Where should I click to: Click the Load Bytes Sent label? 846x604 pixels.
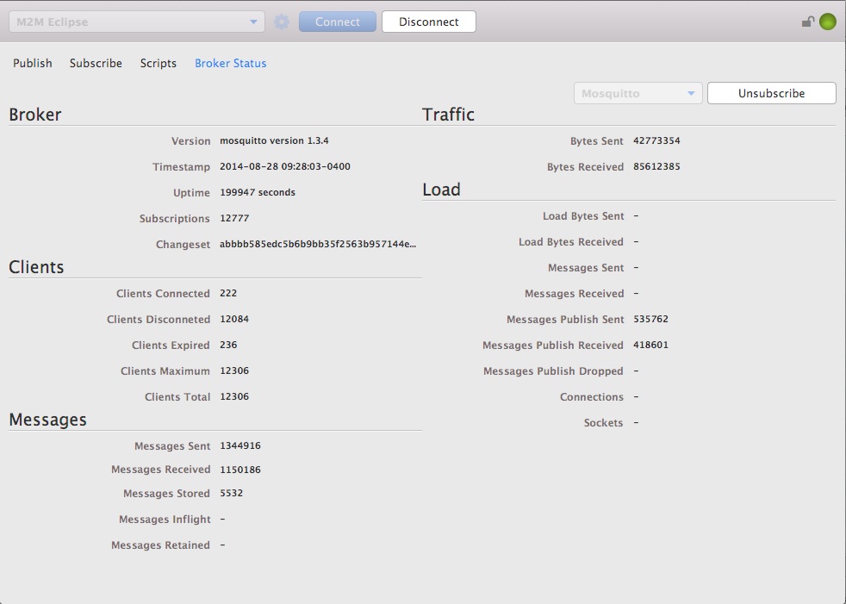point(583,216)
